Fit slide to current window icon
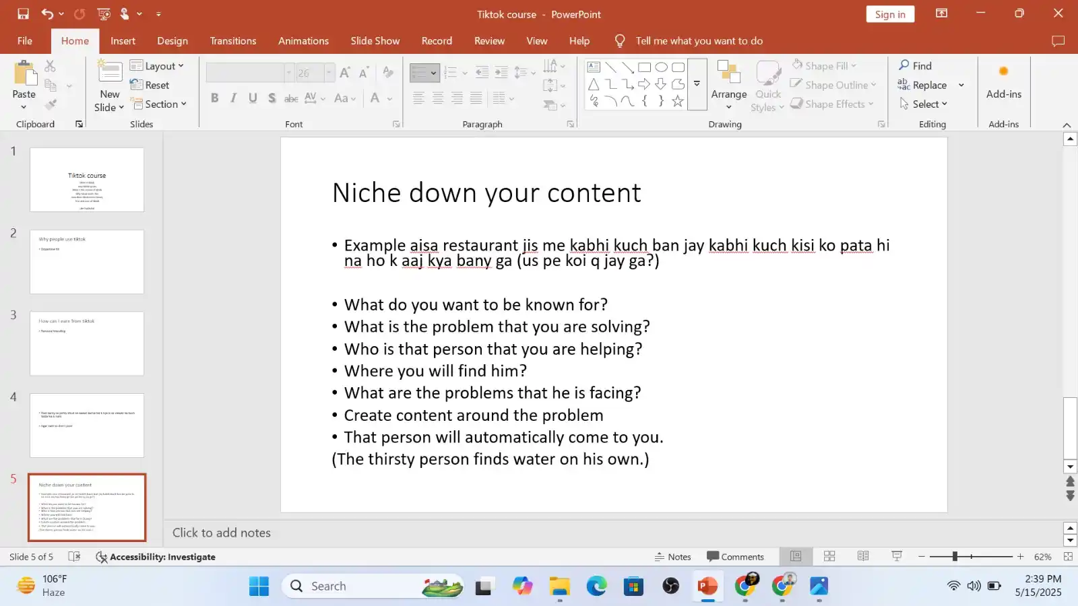This screenshot has height=606, width=1078. point(1068,557)
